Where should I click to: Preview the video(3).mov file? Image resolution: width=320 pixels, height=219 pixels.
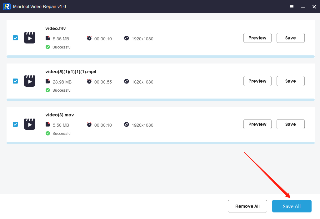point(257,124)
